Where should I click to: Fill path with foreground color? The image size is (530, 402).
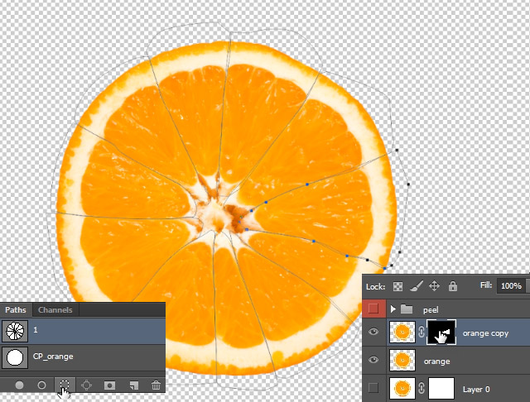pyautogui.click(x=19, y=385)
